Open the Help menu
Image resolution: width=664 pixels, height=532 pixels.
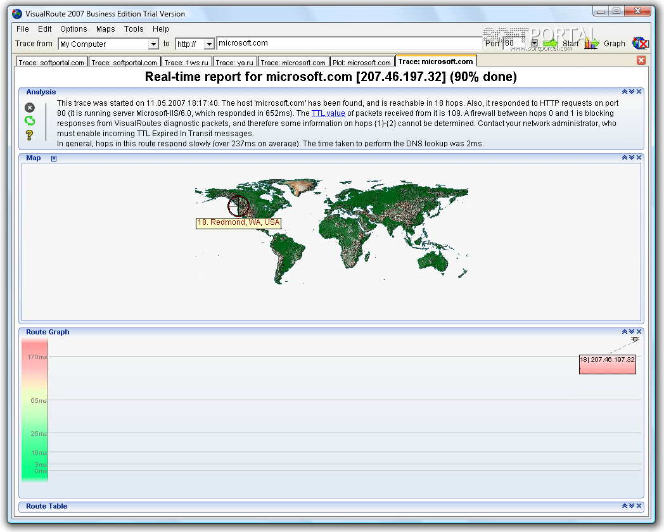coord(161,28)
